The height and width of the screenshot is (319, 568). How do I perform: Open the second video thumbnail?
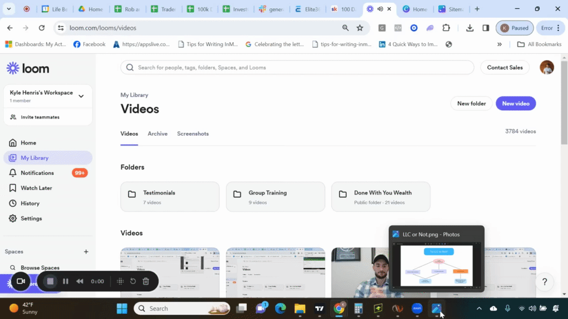275,272
